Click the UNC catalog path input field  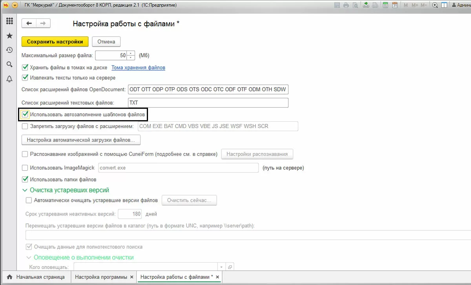(248, 235)
